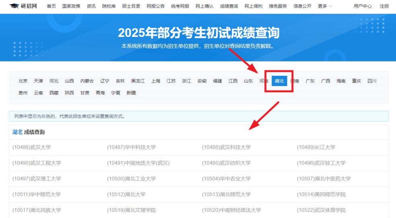Open 国家政策 navigation item
The image size is (396, 218).
point(71,6)
